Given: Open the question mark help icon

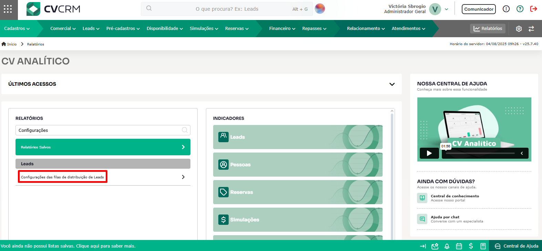Looking at the screenshot, I should click(520, 9).
